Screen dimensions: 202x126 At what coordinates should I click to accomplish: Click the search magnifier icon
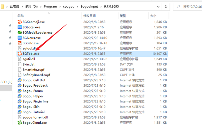(178, 7)
